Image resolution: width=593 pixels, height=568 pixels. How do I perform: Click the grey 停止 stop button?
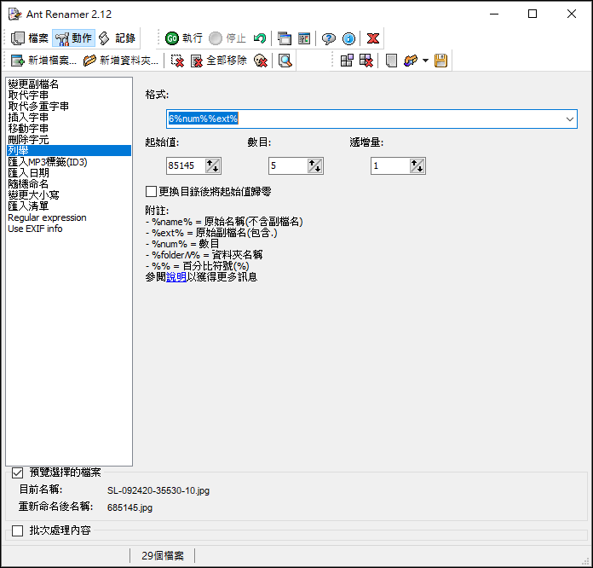(x=227, y=38)
